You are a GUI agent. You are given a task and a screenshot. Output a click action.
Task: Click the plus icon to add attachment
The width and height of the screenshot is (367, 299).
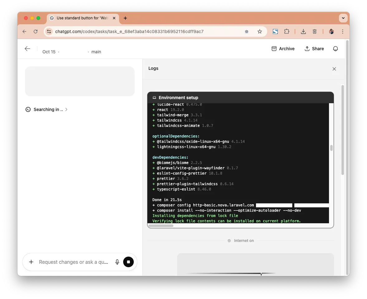[x=31, y=262]
